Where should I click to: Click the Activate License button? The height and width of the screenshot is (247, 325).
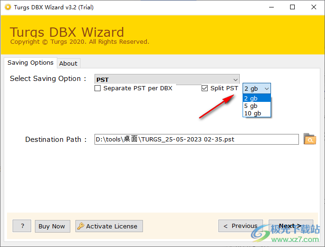pyautogui.click(x=109, y=226)
